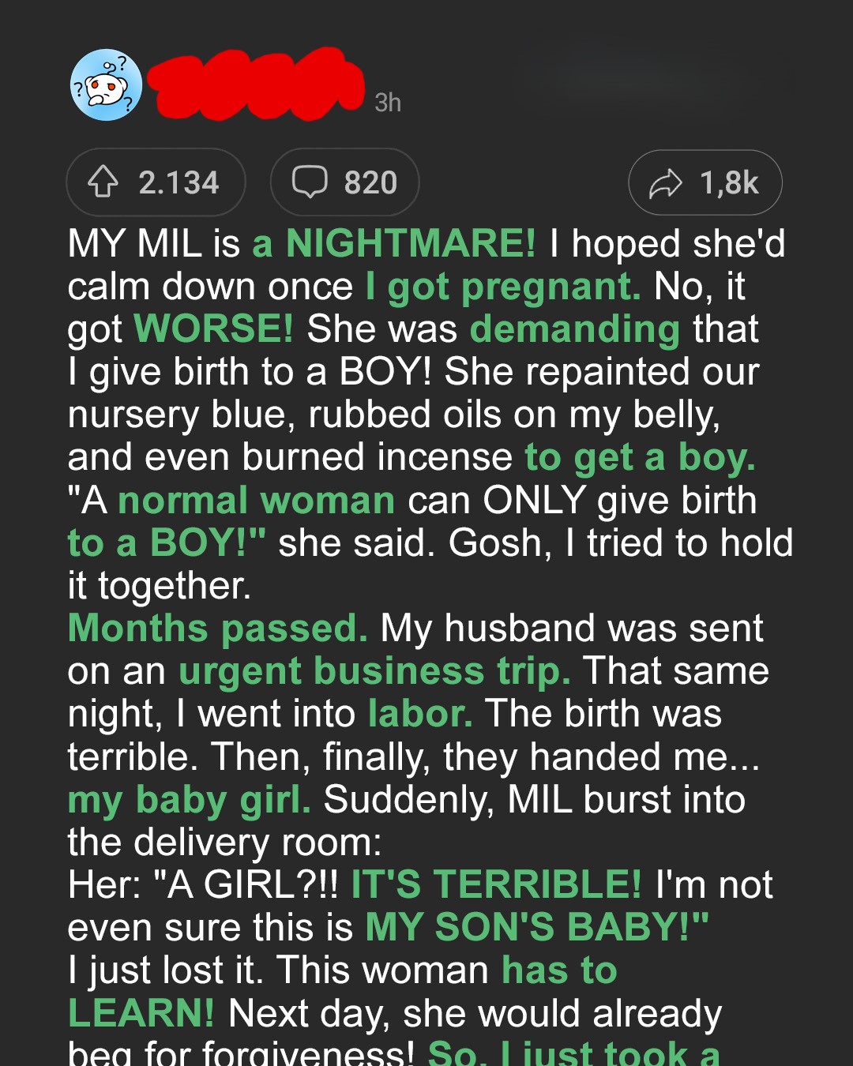
Task: Click the highlighted phrase "I got pregnant."
Action: 503,287
